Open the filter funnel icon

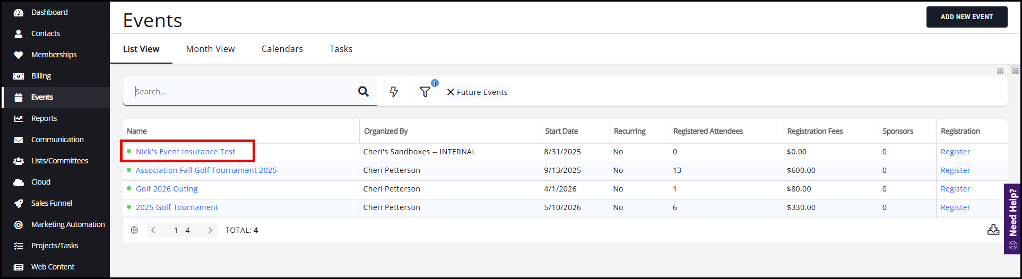[x=425, y=92]
